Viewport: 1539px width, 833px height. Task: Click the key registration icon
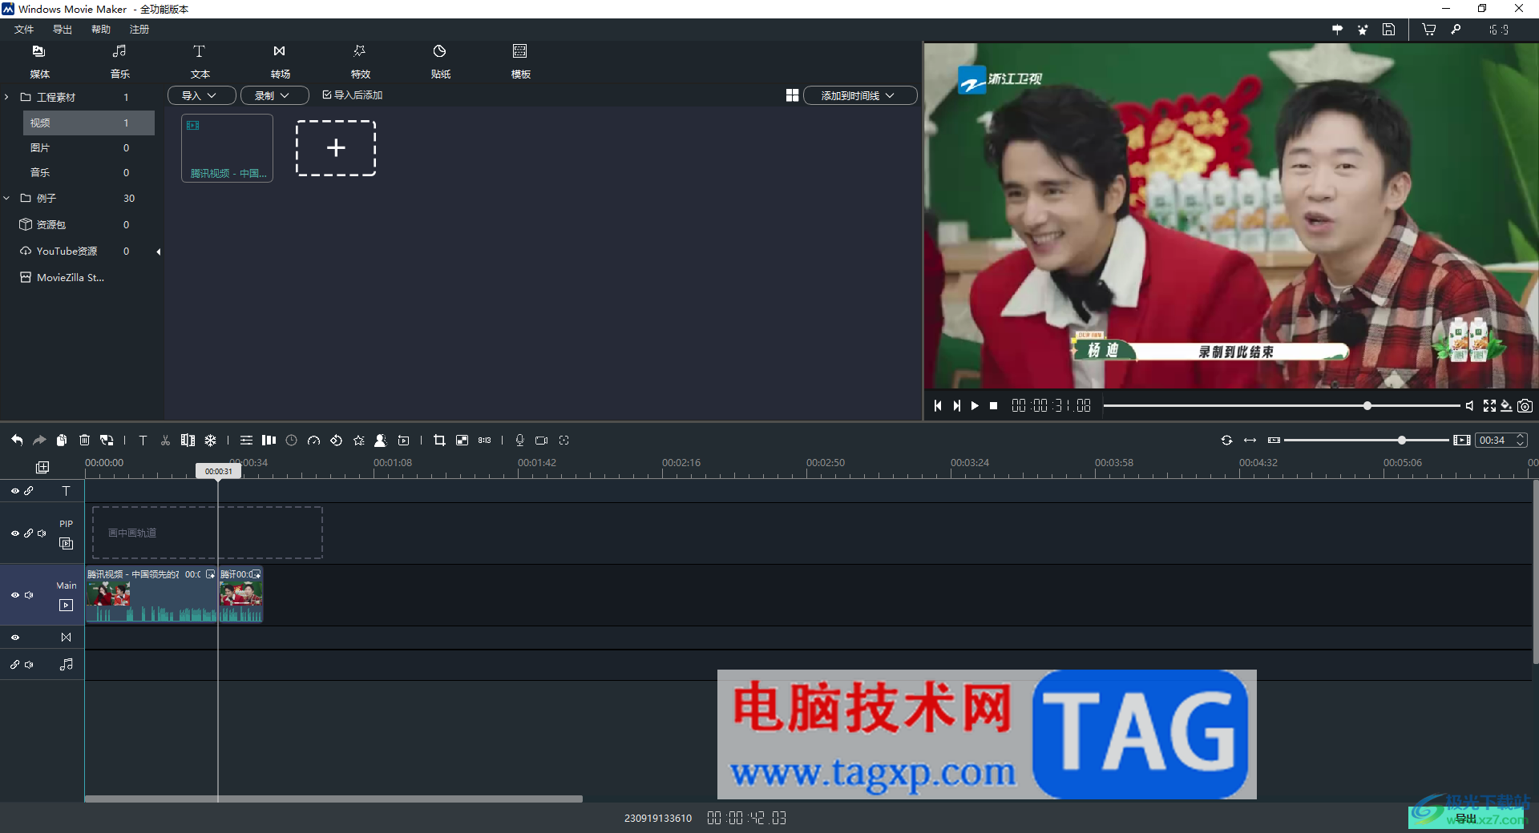pos(1456,30)
